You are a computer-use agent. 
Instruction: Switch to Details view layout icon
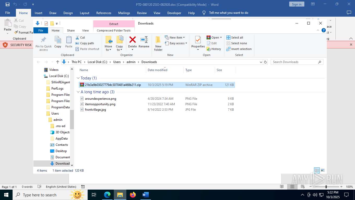[x=317, y=171]
